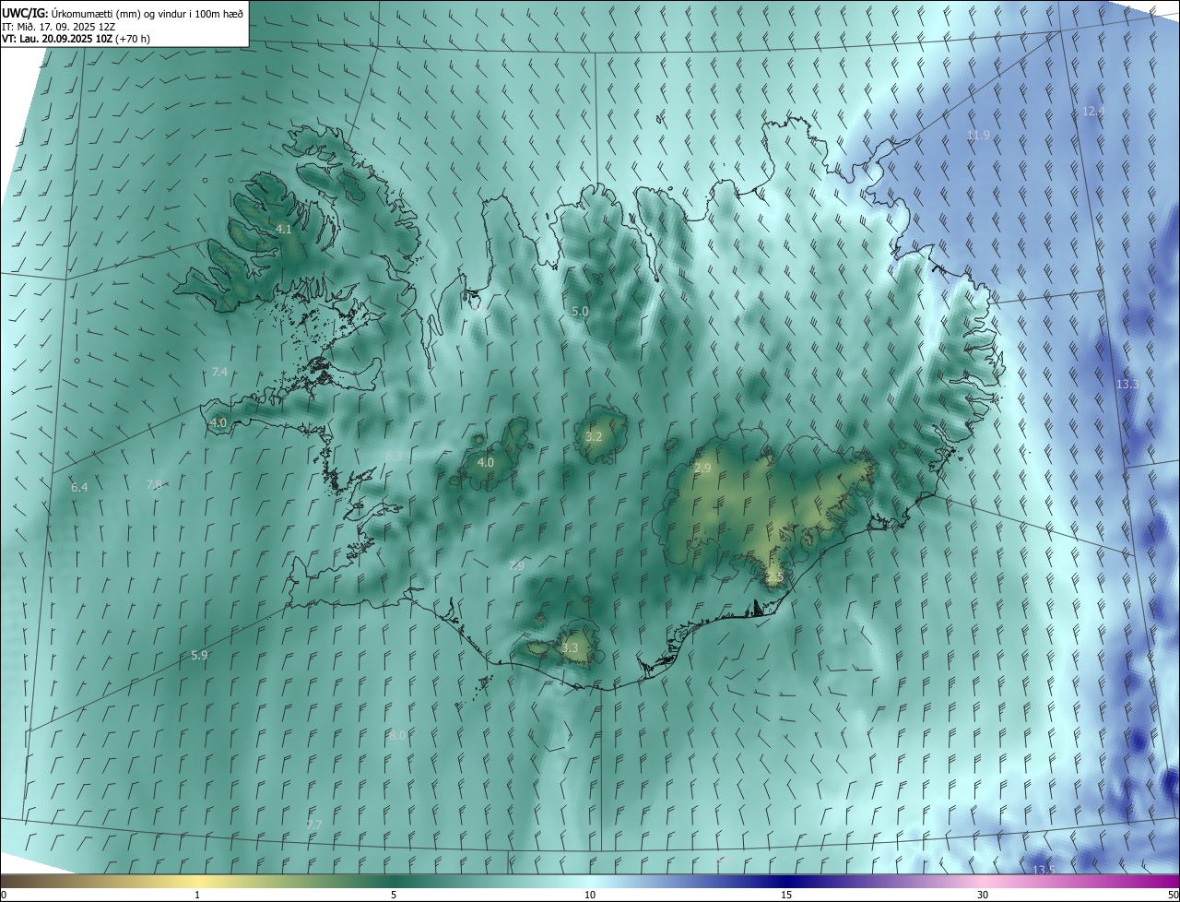The width and height of the screenshot is (1180, 902).
Task: Click the 2.5 value label
Action: point(774,578)
